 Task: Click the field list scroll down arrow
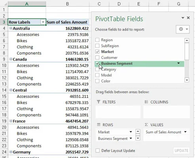187,80
